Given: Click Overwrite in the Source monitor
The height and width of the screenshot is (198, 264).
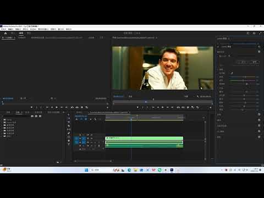Looking at the screenshot, I should [x=77, y=107].
